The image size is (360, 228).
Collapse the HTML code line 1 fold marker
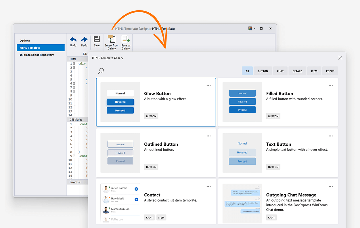(74, 64)
